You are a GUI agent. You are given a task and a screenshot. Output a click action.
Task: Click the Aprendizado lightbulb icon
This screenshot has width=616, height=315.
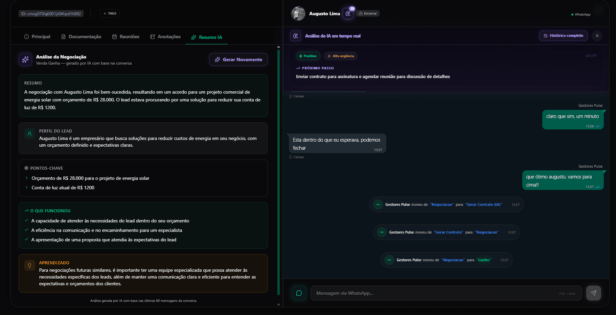click(30, 265)
